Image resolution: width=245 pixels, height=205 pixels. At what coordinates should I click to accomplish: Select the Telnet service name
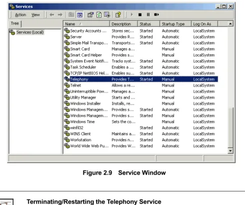[76, 85]
